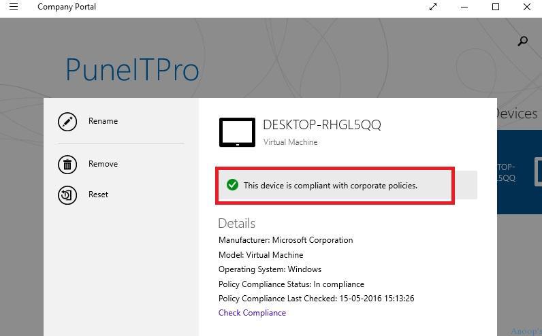Select the Reset label

[98, 195]
